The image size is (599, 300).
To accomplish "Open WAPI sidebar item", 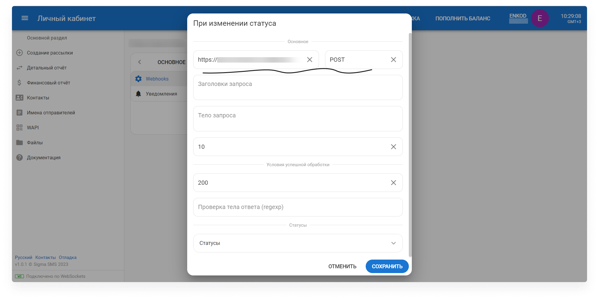I will 68,128.
